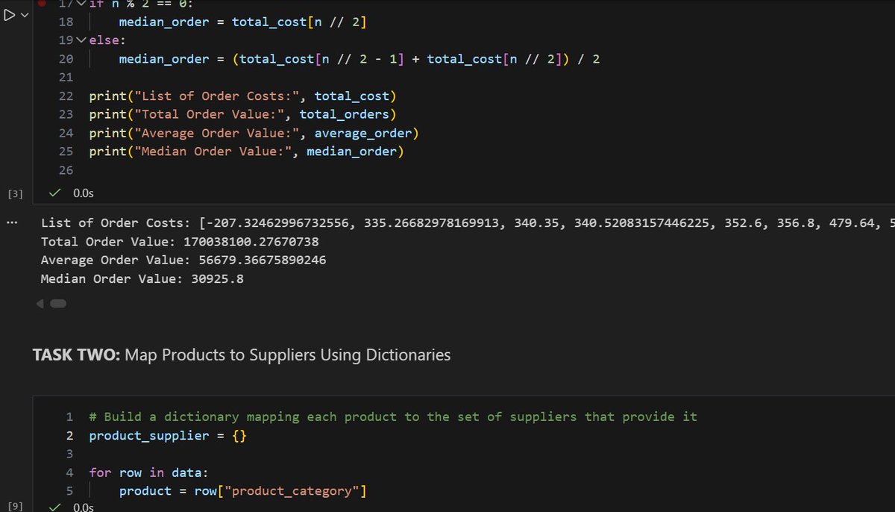Click the 0.0s timing of cell 3

point(84,193)
